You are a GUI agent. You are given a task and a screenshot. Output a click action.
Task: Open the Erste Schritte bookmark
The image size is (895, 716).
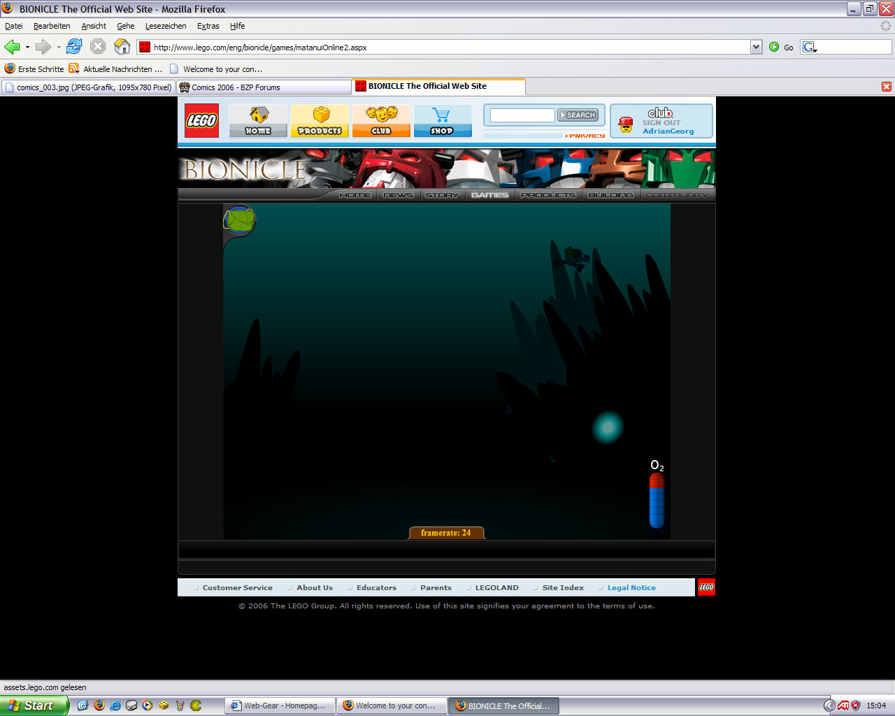pyautogui.click(x=34, y=69)
